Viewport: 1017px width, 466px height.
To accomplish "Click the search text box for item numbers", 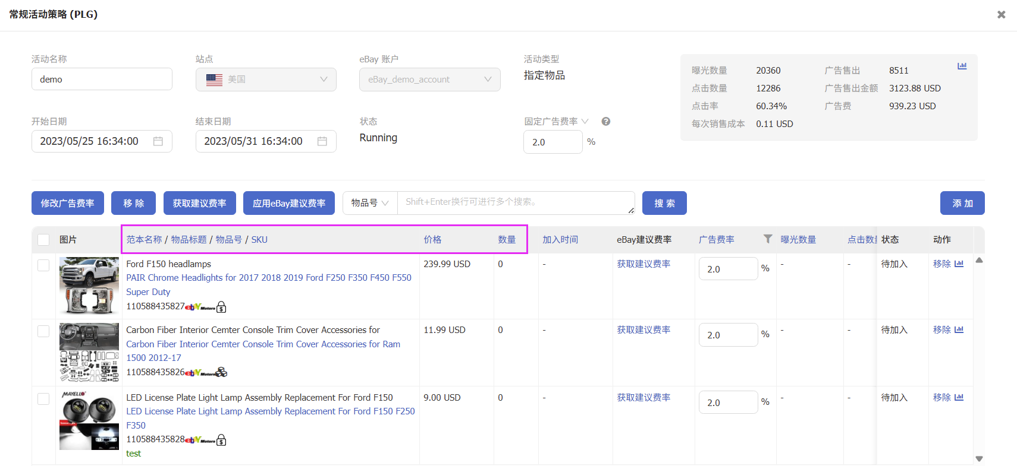I will 515,202.
